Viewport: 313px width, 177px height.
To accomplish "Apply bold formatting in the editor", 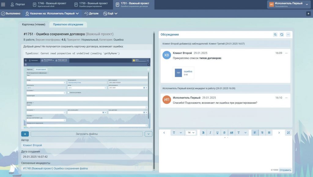I will coord(203,133).
